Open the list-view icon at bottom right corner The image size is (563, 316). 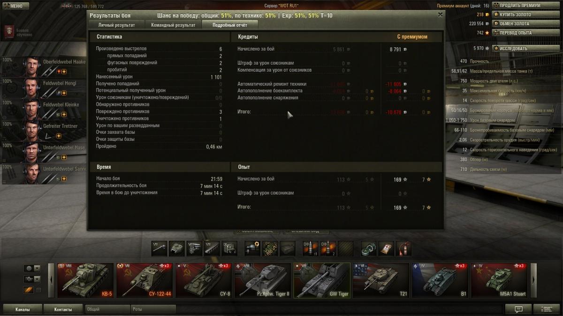(547, 309)
